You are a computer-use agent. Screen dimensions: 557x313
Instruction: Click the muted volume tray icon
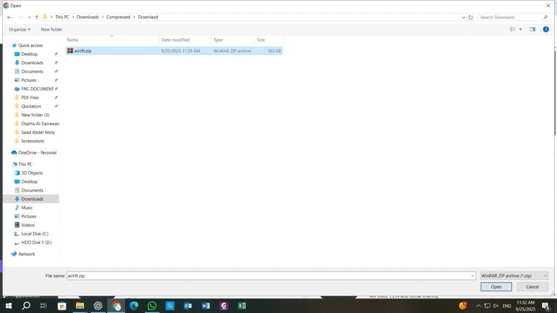click(x=496, y=305)
